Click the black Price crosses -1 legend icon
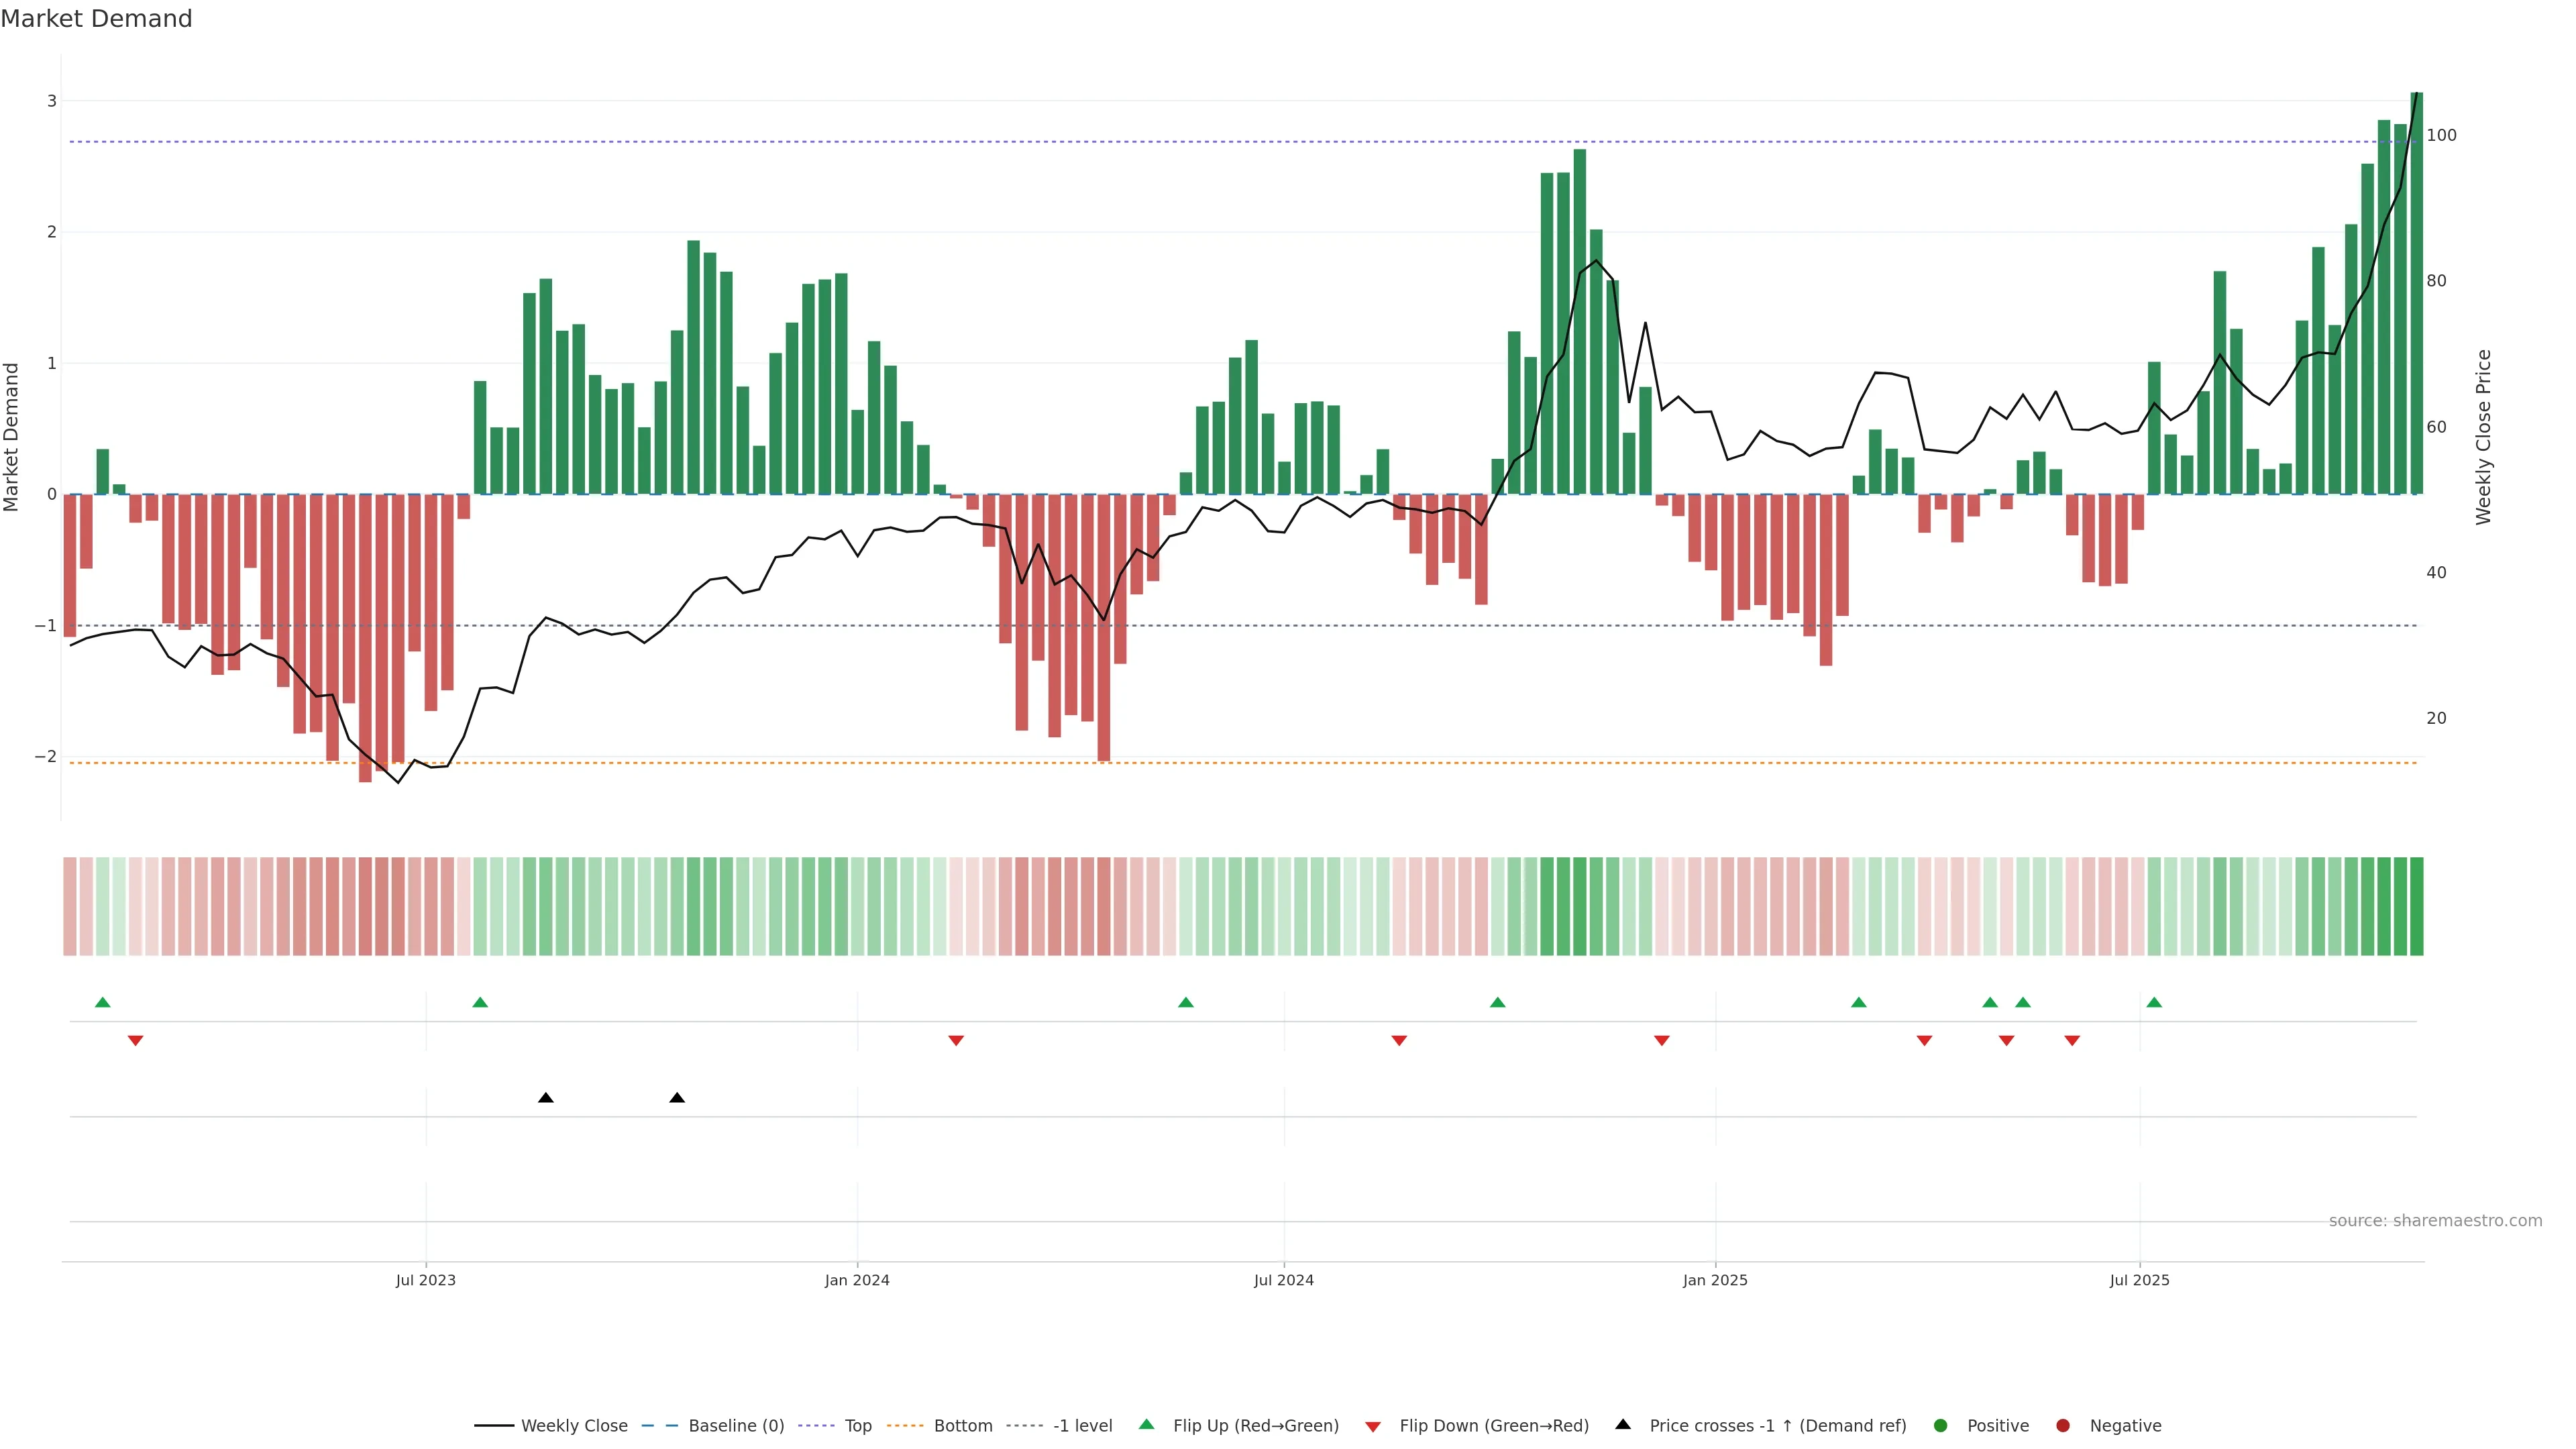Screen dimensions: 2576x1449 coord(1623,1424)
